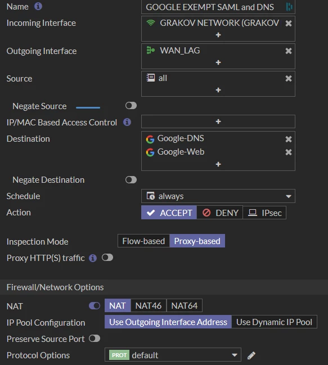Image resolution: width=328 pixels, height=365 pixels.
Task: Remove Google-DNS from Destination
Action: click(289, 139)
